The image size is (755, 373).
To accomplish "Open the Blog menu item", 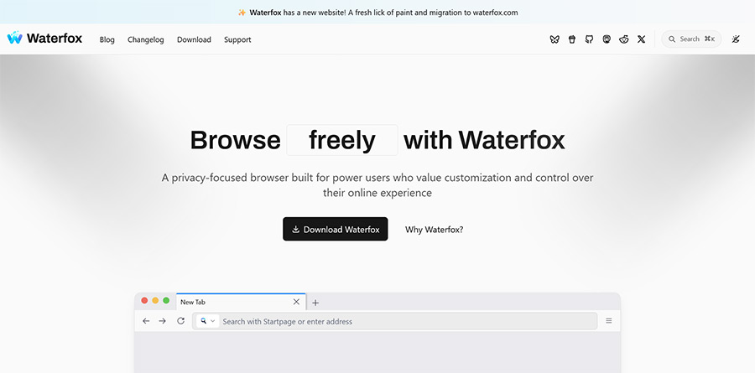I will [x=107, y=39].
